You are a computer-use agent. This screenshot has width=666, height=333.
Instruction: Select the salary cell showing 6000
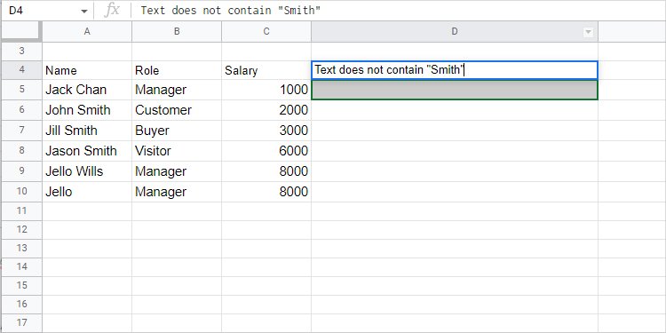point(266,151)
